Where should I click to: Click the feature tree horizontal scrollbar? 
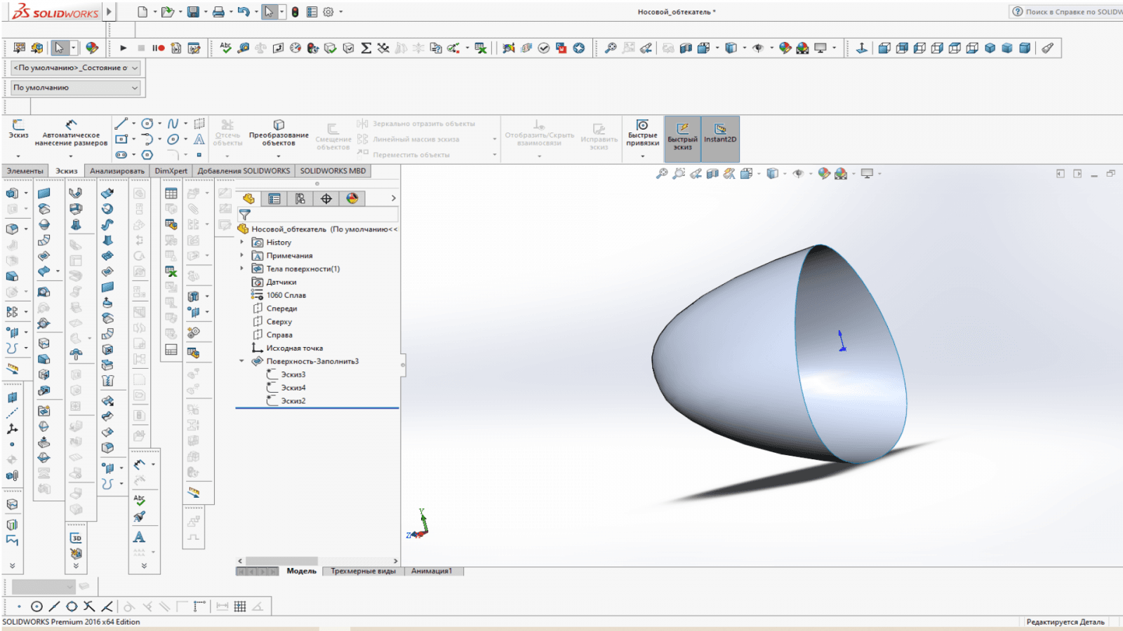tap(281, 561)
